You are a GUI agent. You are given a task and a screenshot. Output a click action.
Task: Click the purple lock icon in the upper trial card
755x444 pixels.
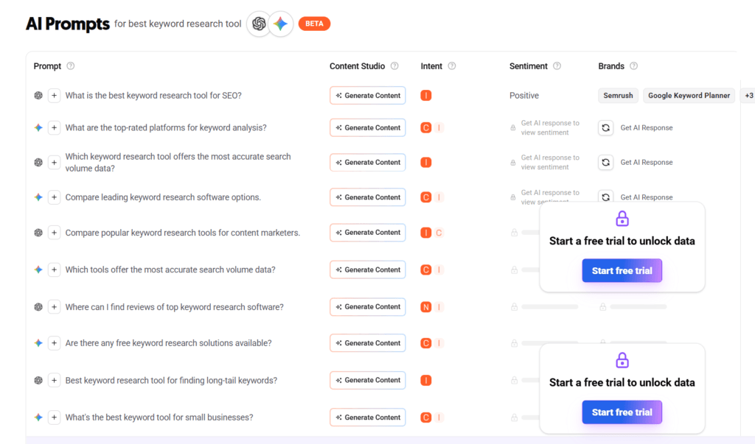pyautogui.click(x=622, y=219)
